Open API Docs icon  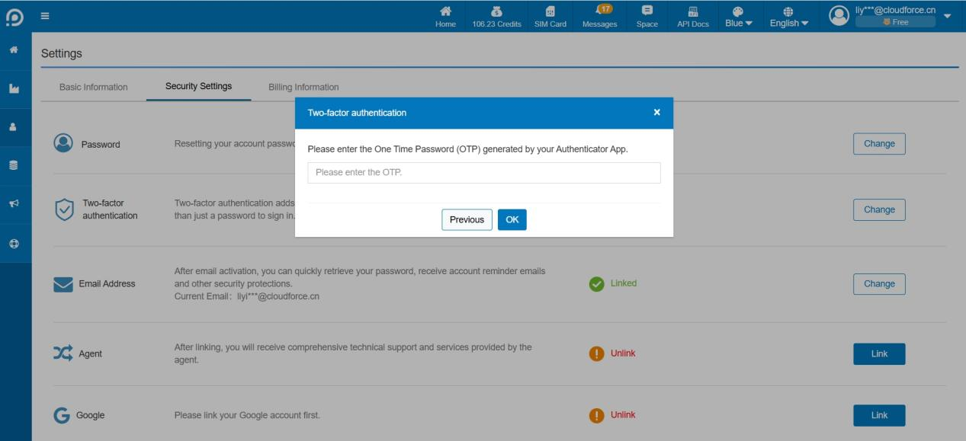coord(693,11)
